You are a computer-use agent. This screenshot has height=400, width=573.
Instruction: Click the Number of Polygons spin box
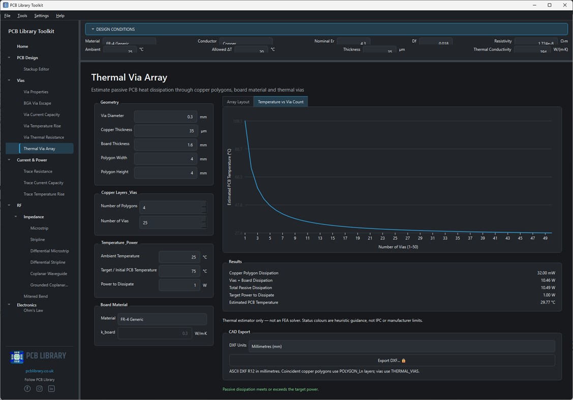(x=173, y=207)
